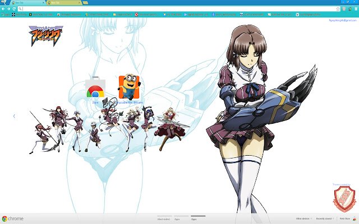Expand the Other devices menu
The height and width of the screenshot is (224, 359).
click(x=303, y=219)
